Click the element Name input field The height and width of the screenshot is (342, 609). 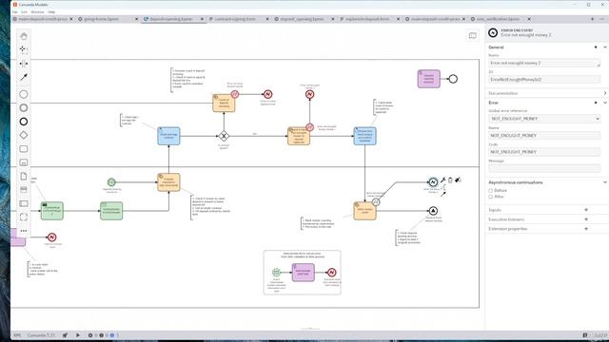[x=544, y=63]
